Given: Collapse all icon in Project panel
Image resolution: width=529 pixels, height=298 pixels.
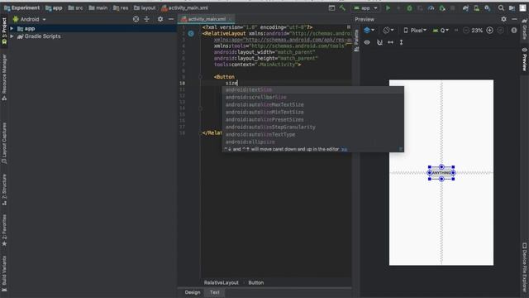Looking at the screenshot, I should click(147, 19).
